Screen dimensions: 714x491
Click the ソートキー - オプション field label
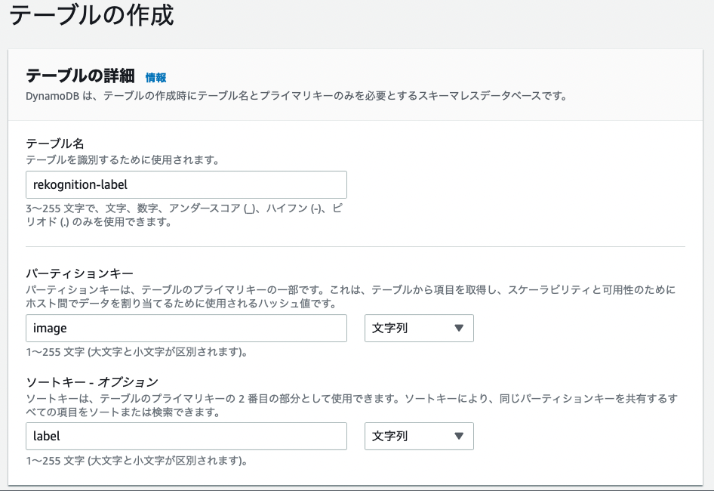tap(92, 382)
